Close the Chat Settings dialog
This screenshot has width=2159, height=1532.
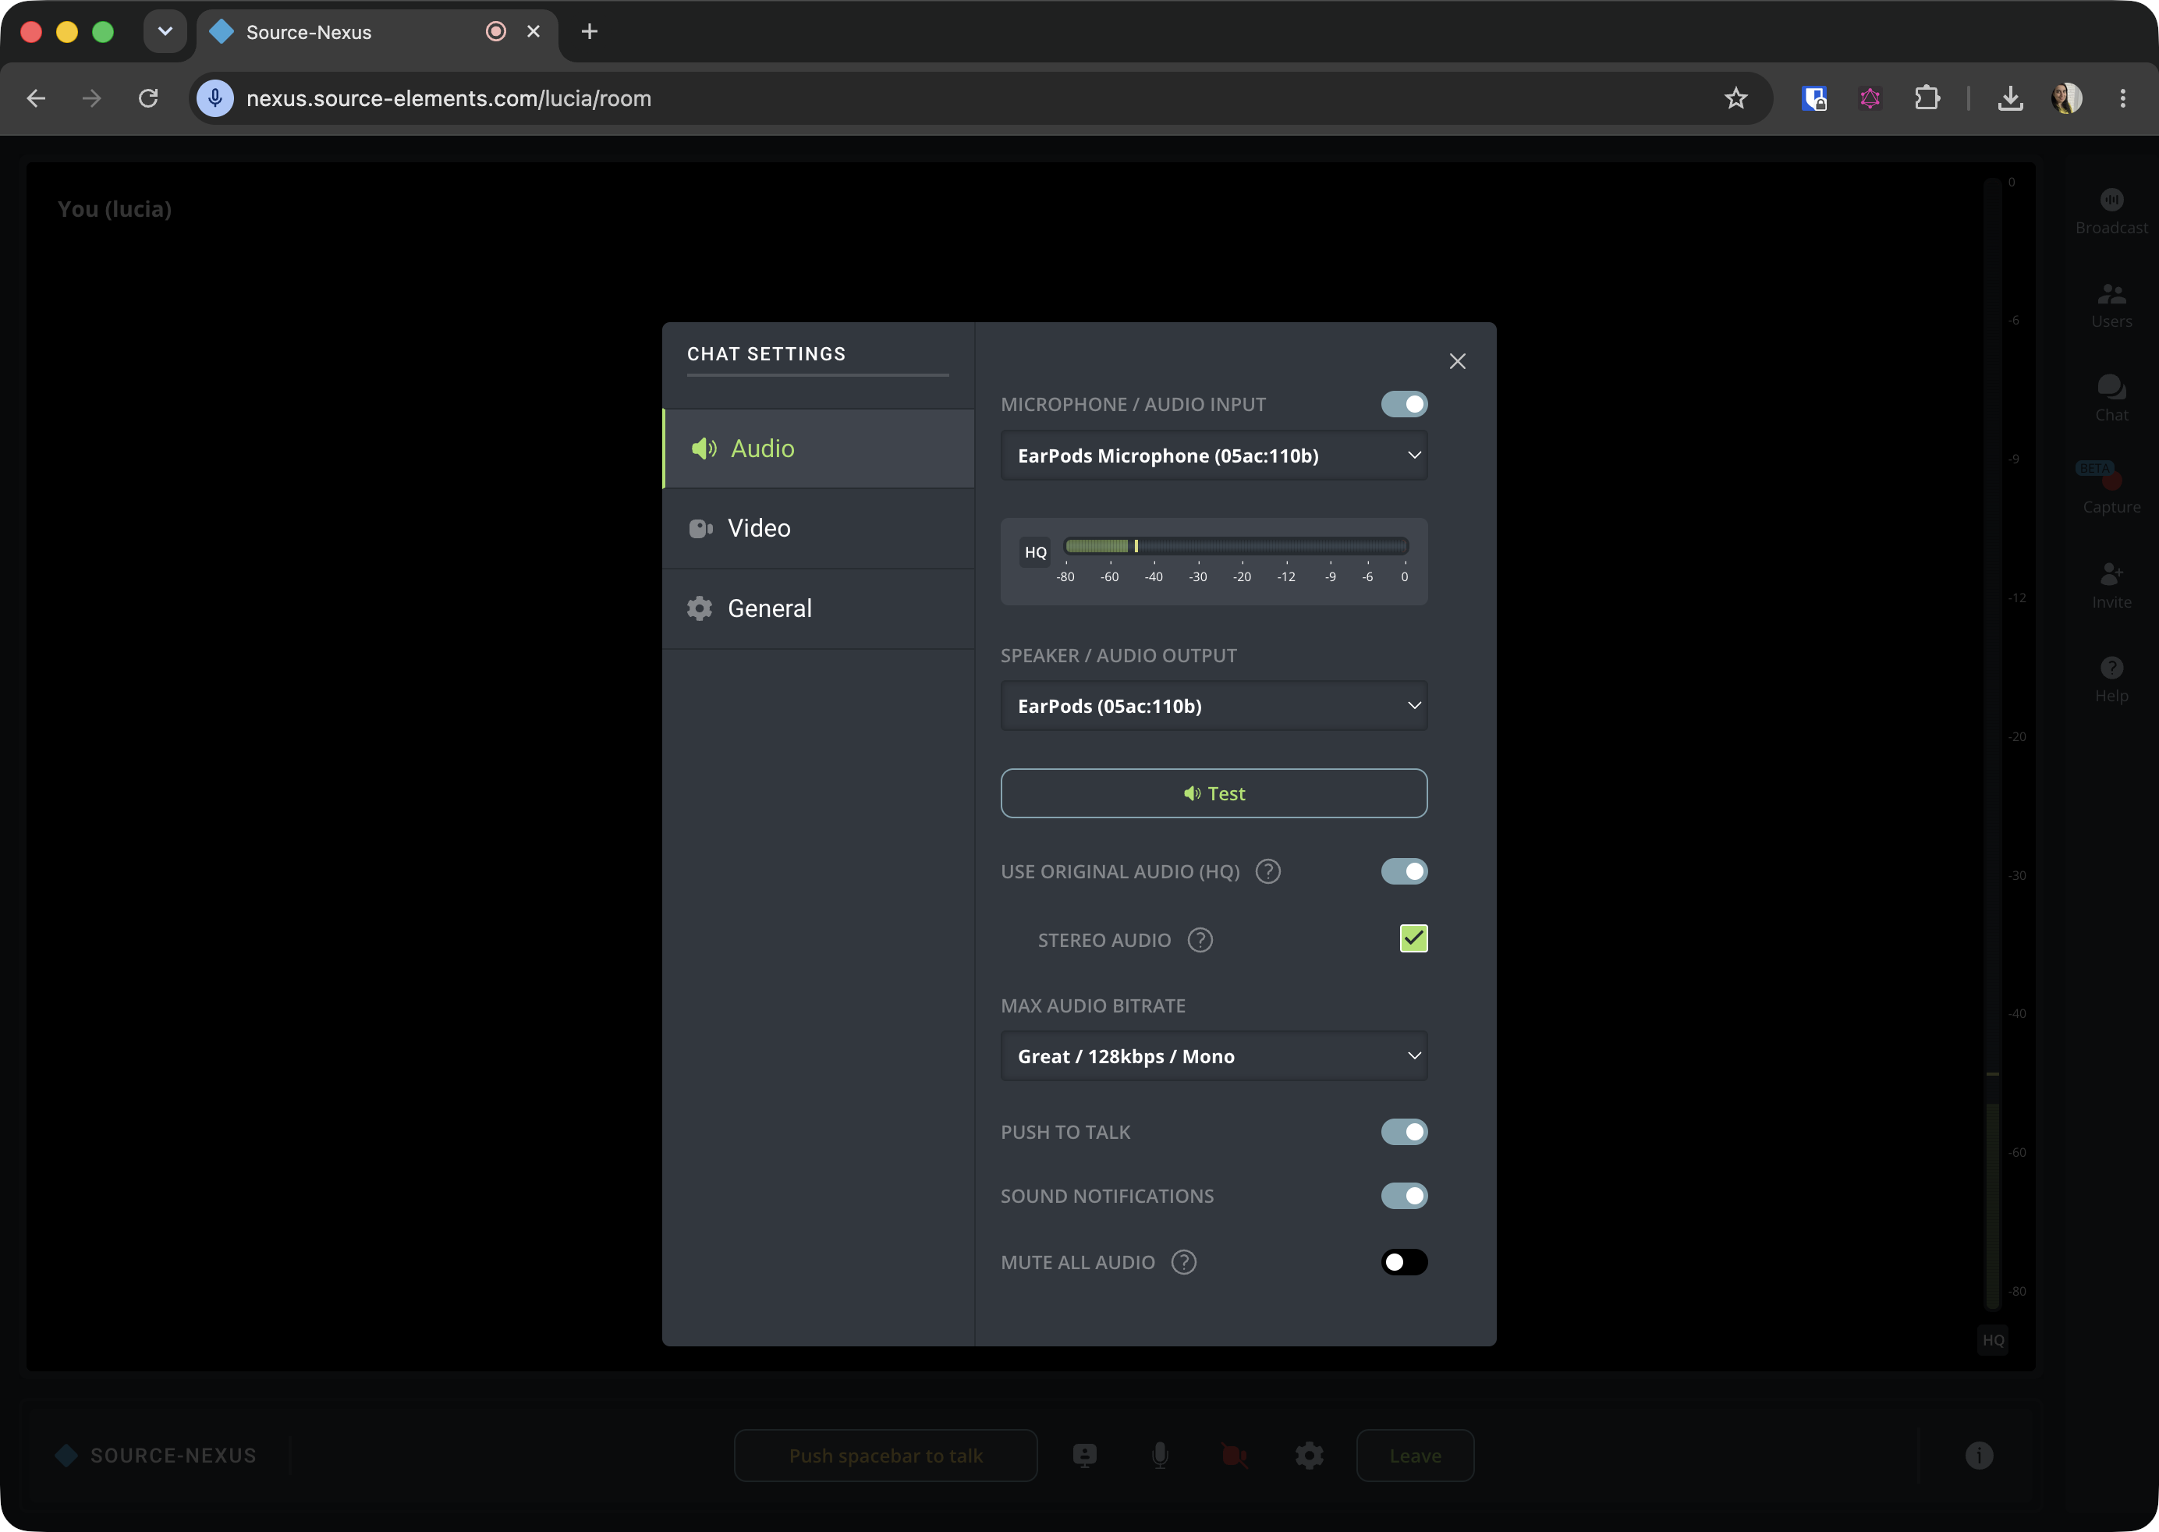point(1457,361)
